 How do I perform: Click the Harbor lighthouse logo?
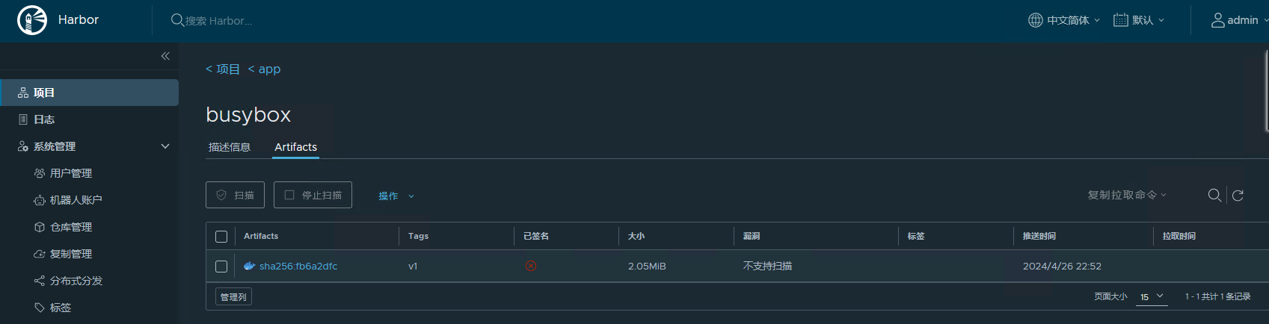[x=32, y=20]
